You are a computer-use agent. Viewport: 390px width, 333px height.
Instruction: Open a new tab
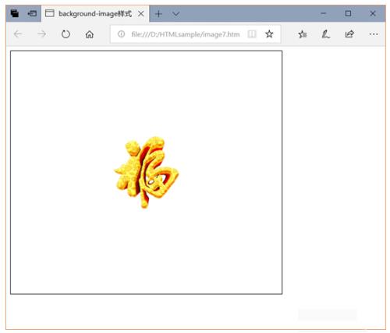click(x=158, y=14)
